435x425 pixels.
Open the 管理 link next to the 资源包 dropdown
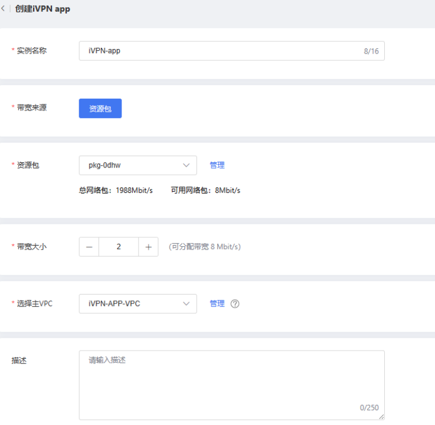pyautogui.click(x=217, y=165)
